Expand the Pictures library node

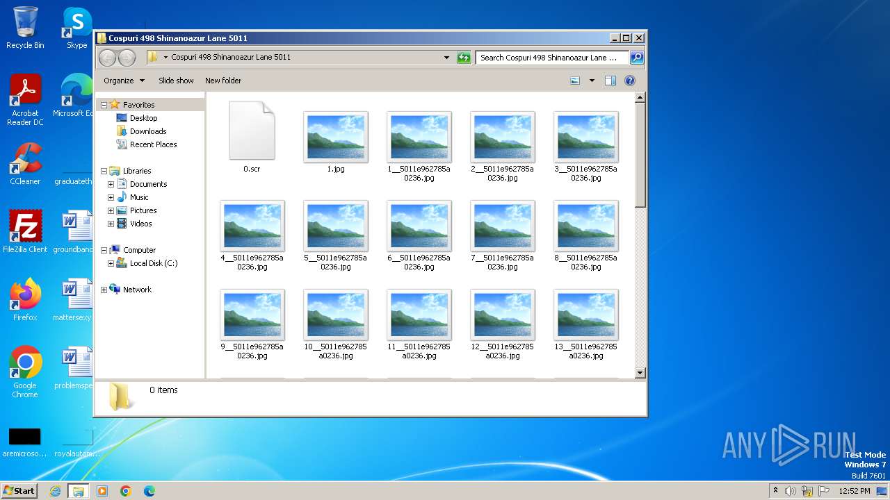[x=111, y=210]
